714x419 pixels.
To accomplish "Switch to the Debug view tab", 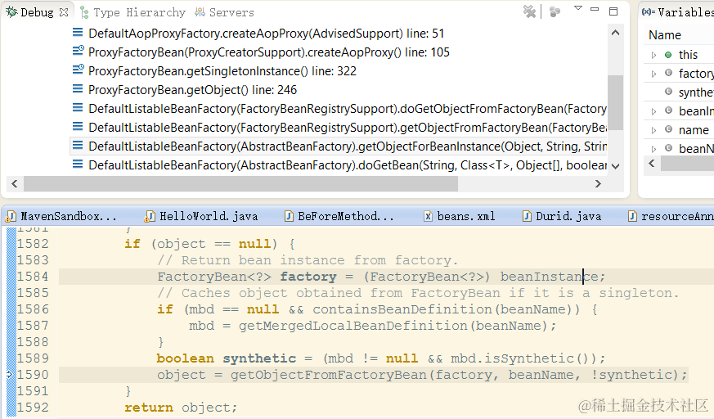I will point(37,12).
